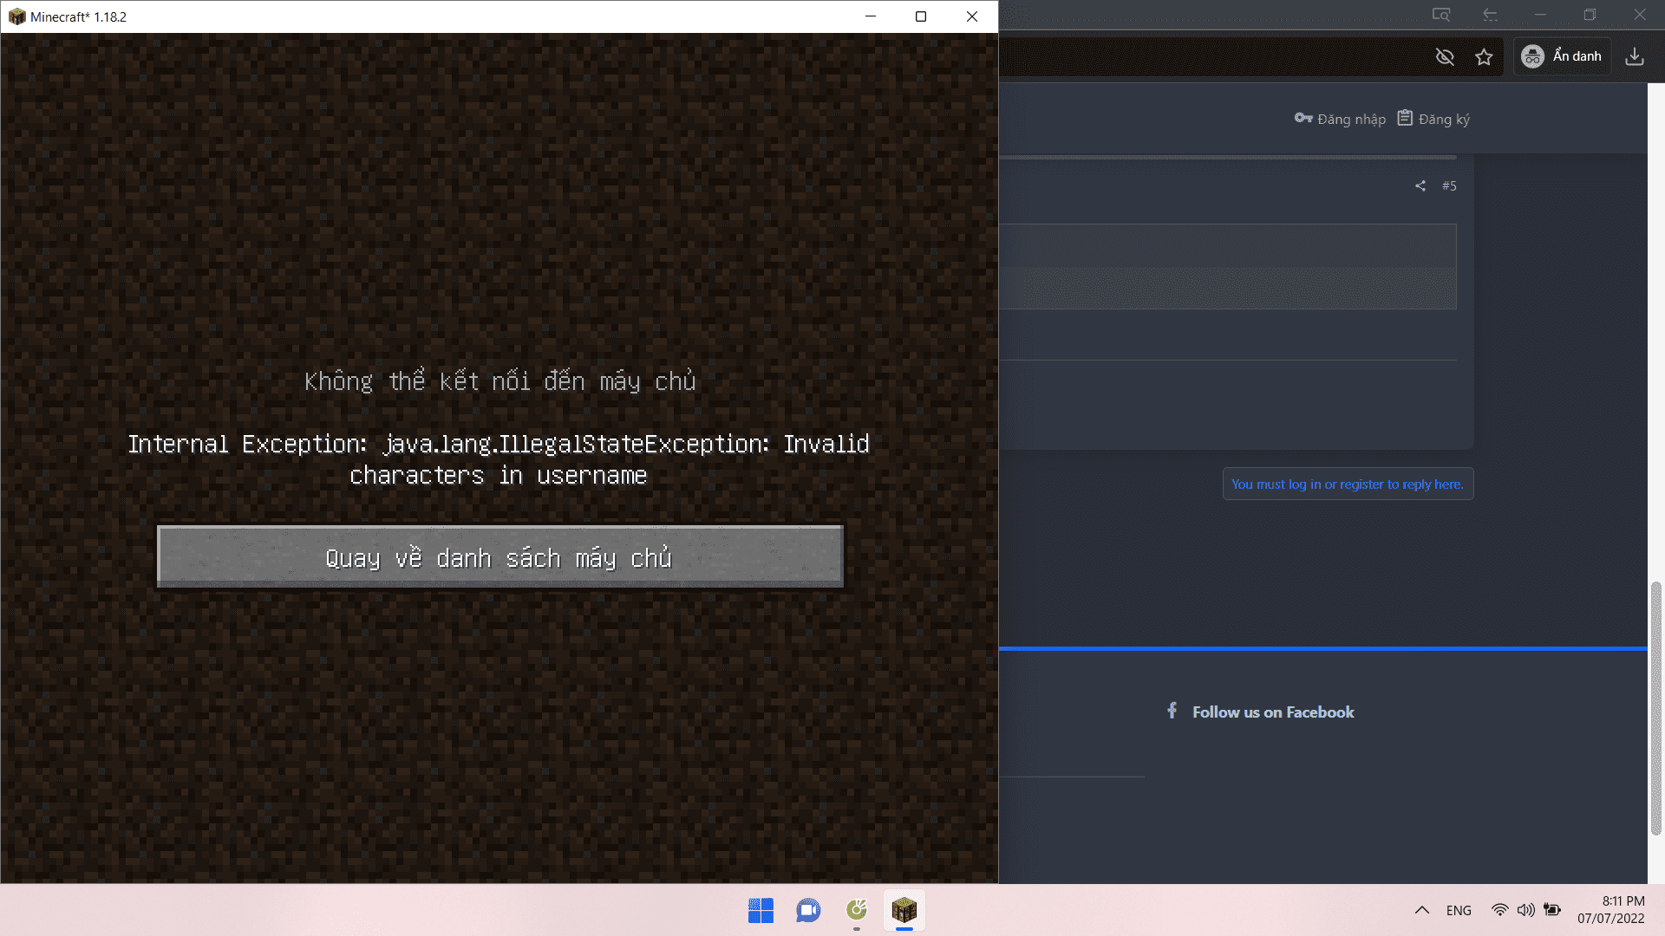Screen dimensions: 1665x936
Task: Bookmark the page with star icon
Action: (x=1484, y=57)
